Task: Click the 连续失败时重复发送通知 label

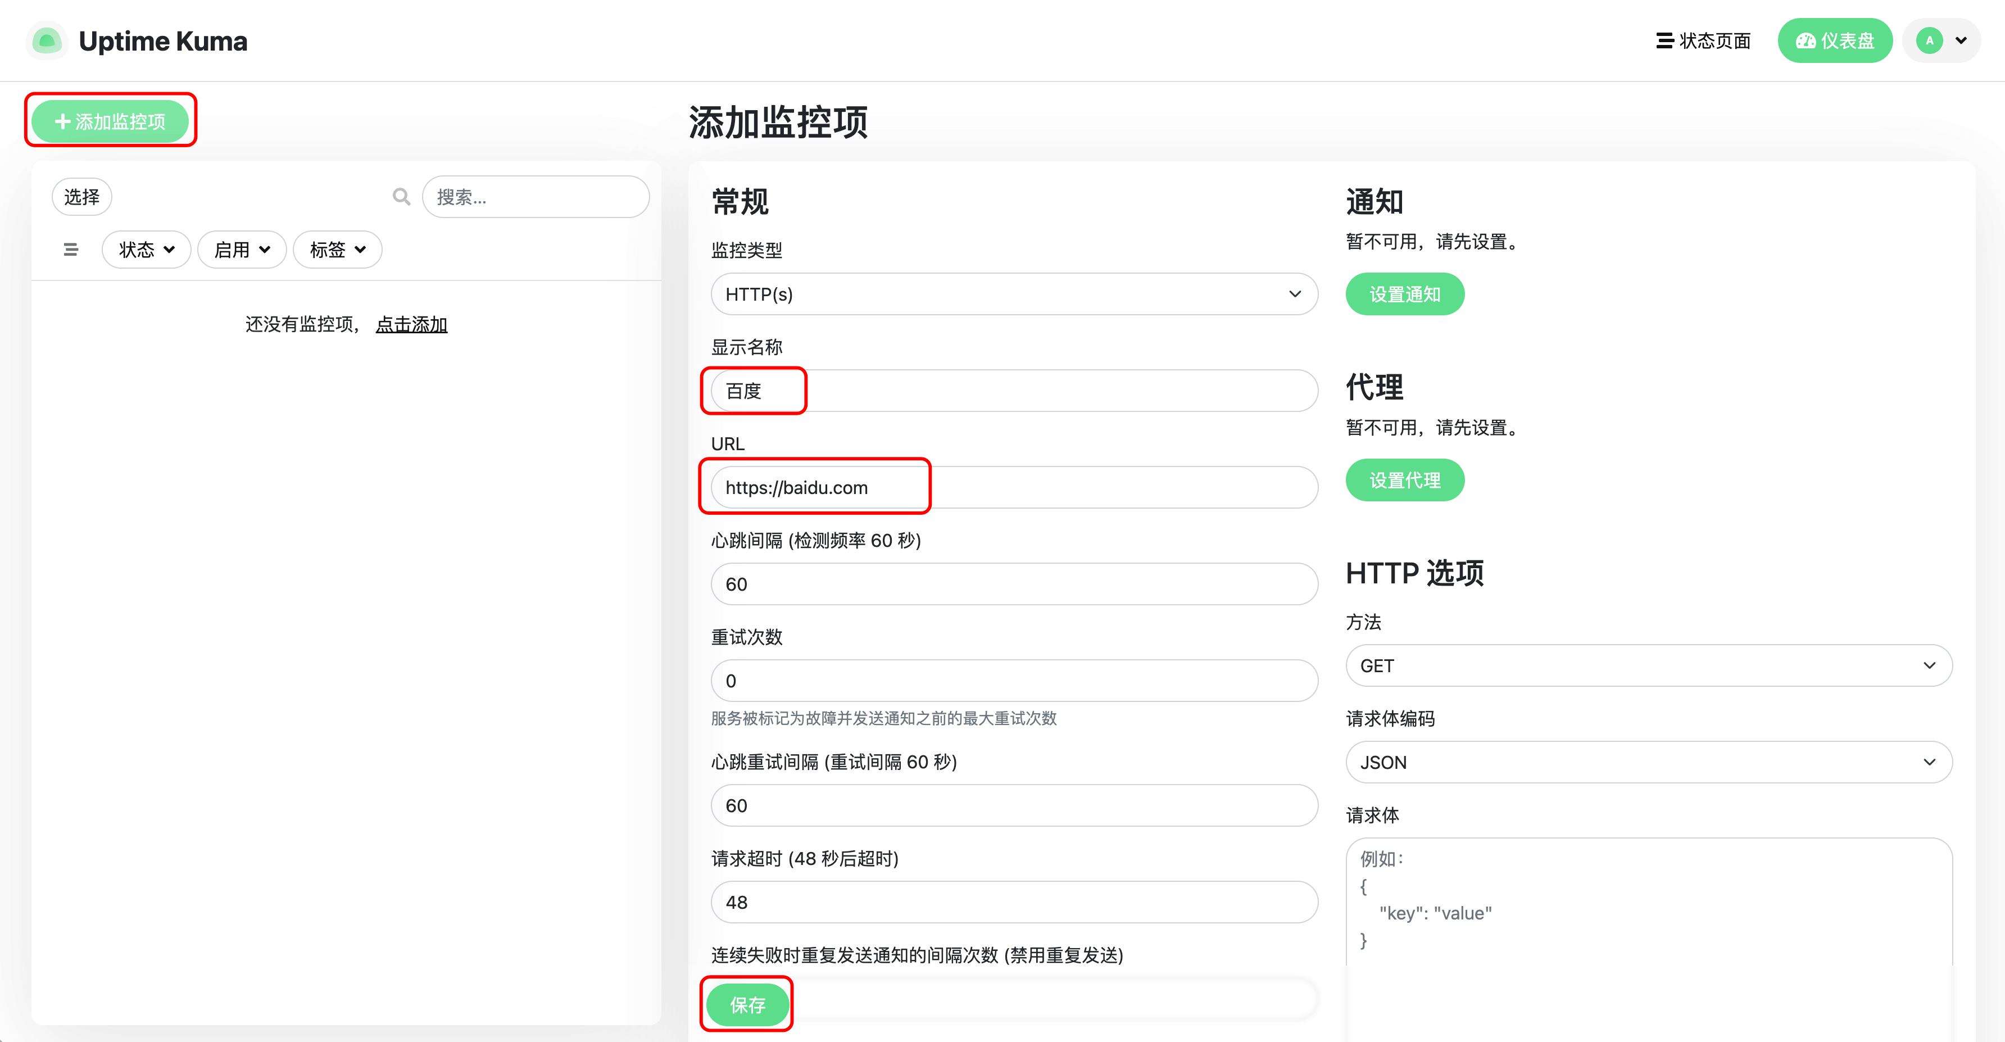Action: (x=917, y=955)
